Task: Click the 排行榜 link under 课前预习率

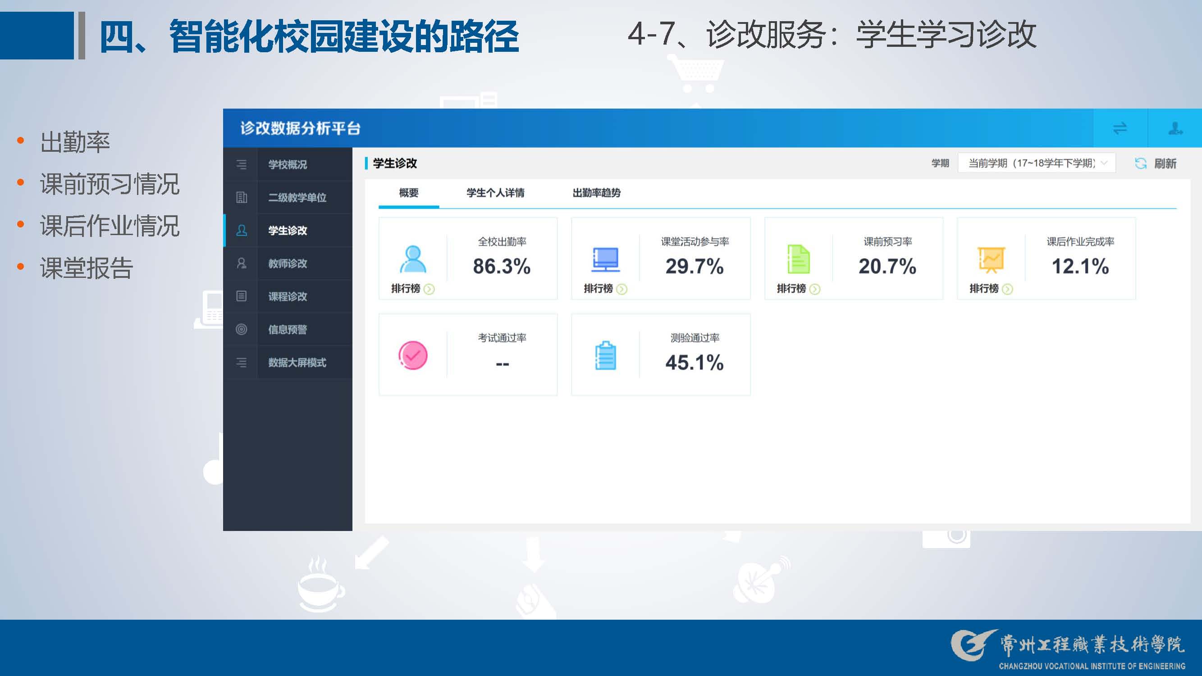Action: [791, 289]
